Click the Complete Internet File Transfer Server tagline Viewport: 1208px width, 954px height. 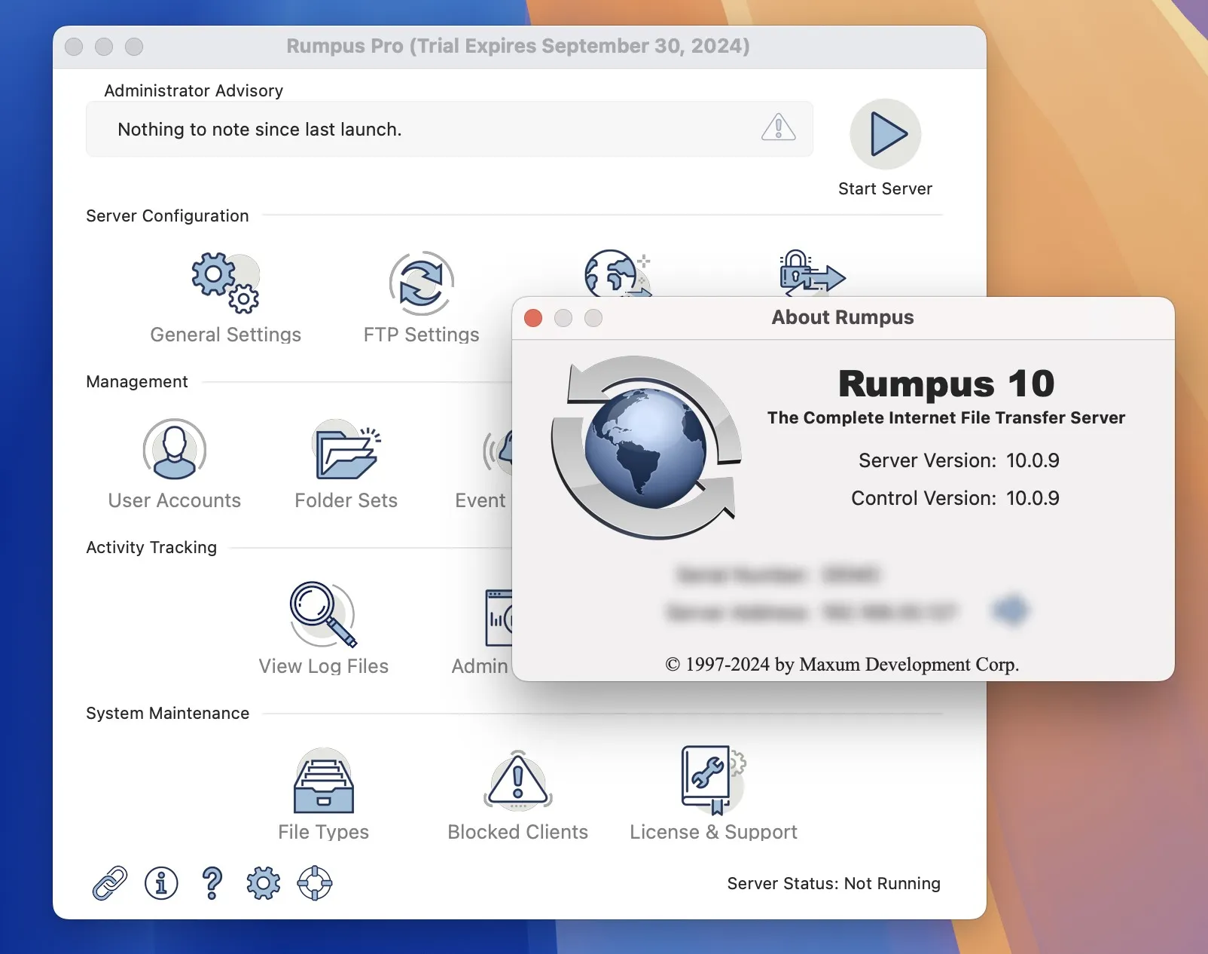point(946,418)
